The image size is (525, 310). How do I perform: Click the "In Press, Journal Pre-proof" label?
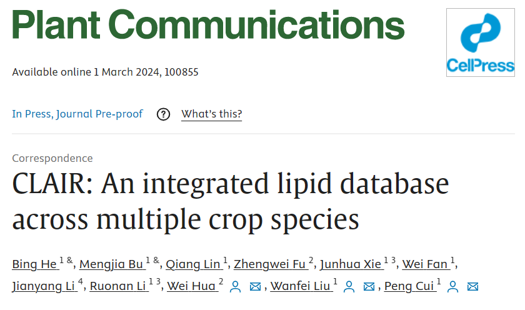tap(77, 114)
